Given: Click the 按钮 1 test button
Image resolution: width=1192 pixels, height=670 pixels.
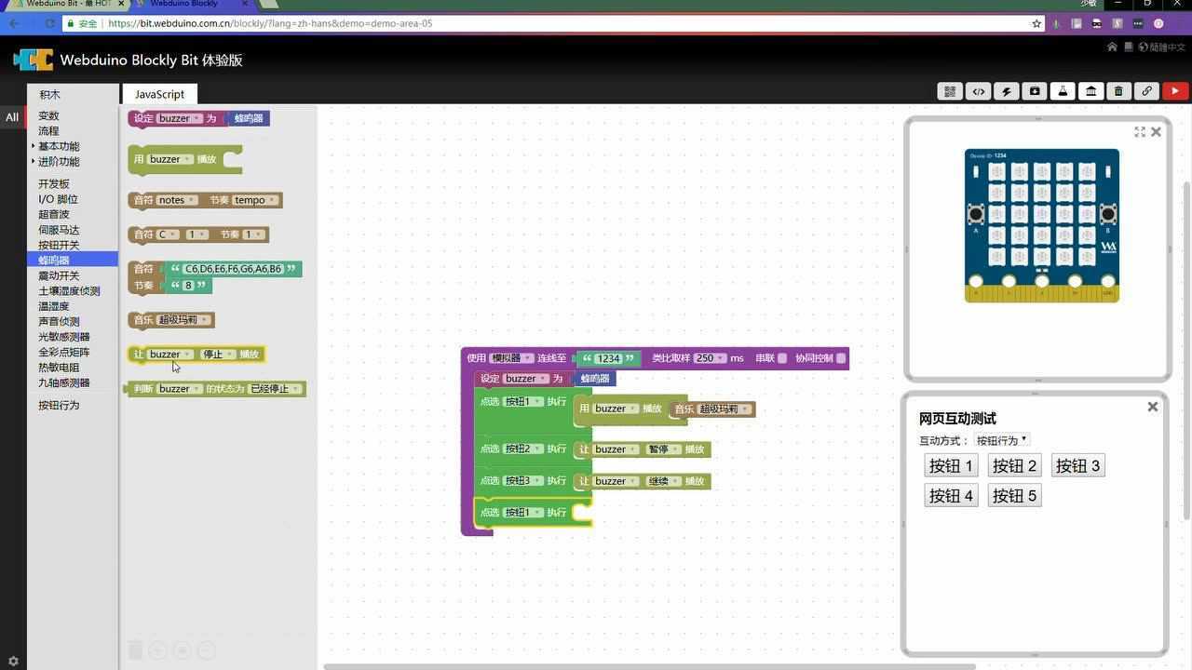Looking at the screenshot, I should tap(951, 466).
